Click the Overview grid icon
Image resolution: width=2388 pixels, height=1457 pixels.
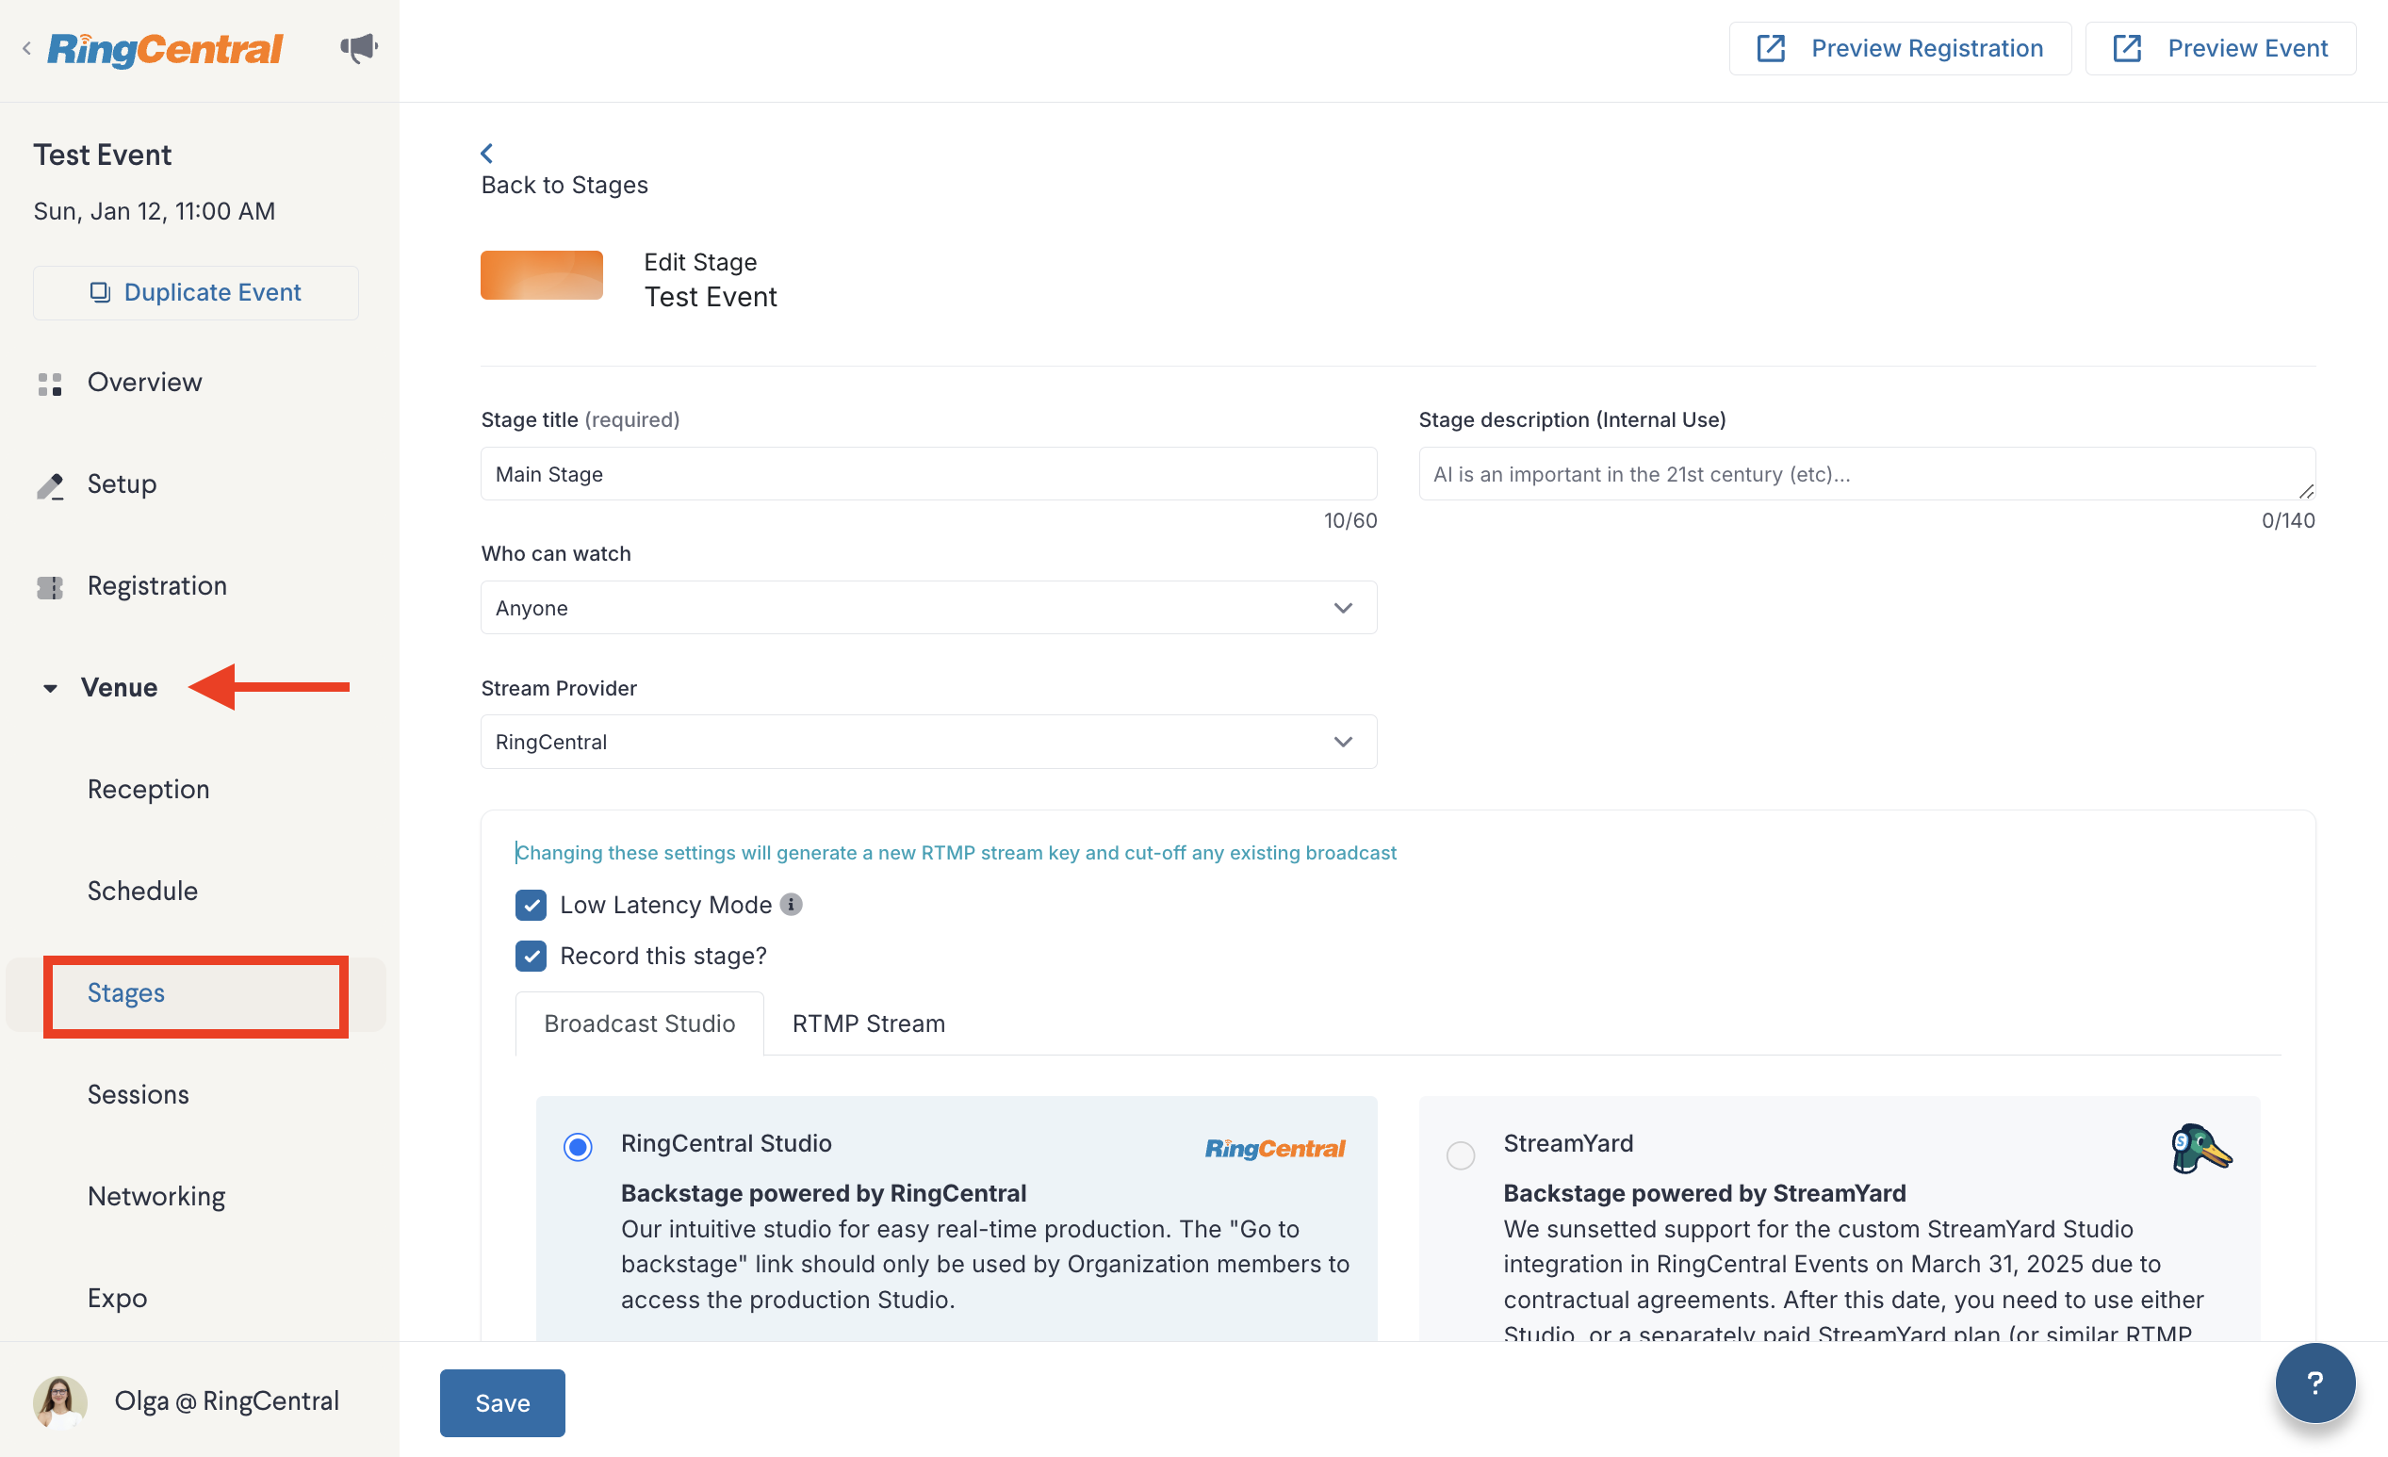pos(50,384)
